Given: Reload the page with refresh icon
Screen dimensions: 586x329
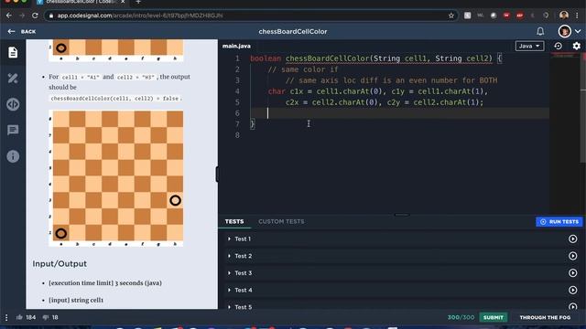Looking at the screenshot, I should (x=35, y=16).
